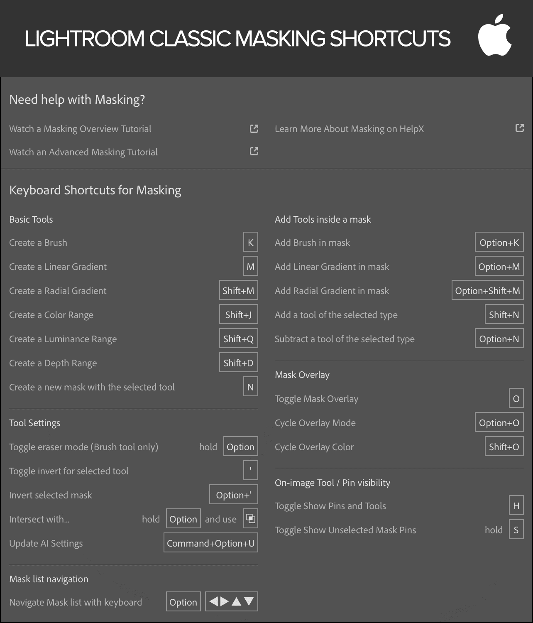Click the K key for Create a Brush
The width and height of the screenshot is (533, 623).
point(251,242)
